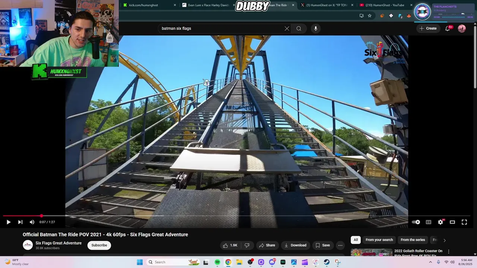Show more filter chips with the arrow
This screenshot has height=268, width=477.
point(444,240)
